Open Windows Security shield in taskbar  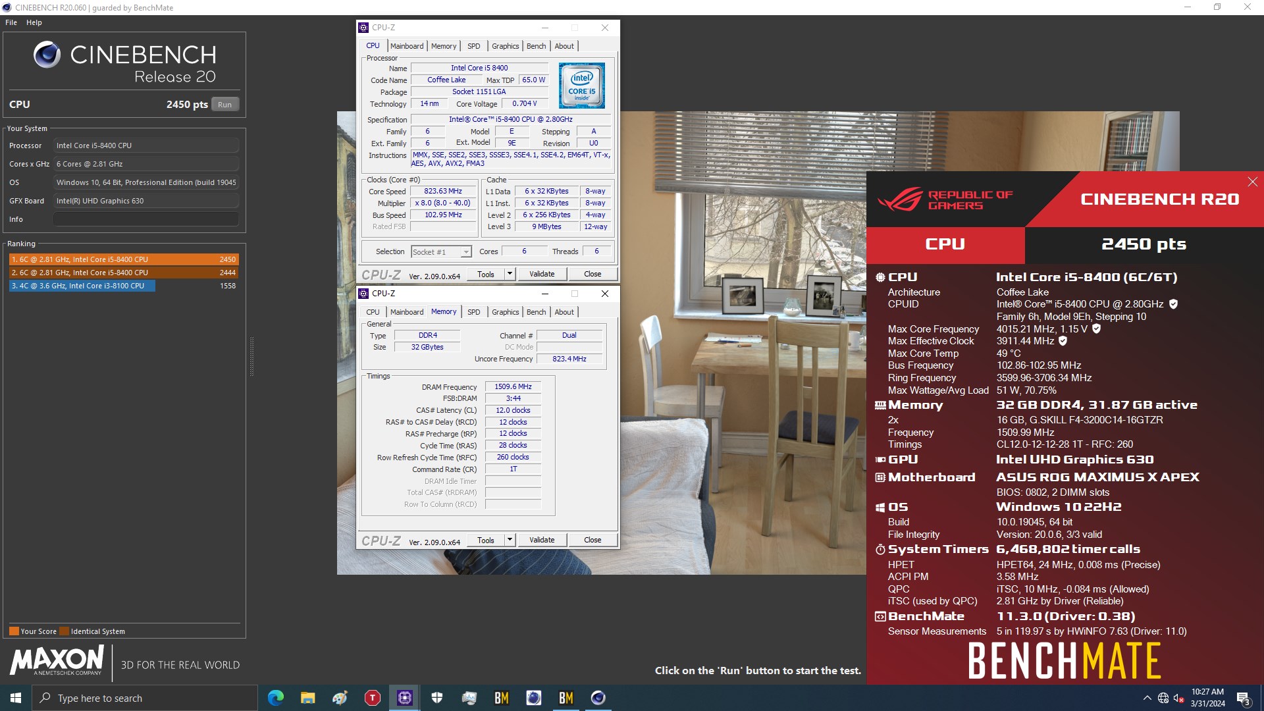point(436,698)
